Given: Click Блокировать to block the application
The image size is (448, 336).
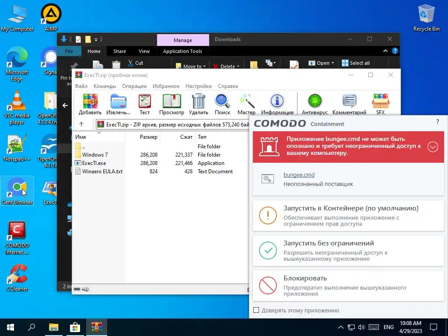Looking at the screenshot, I should pyautogui.click(x=348, y=285).
